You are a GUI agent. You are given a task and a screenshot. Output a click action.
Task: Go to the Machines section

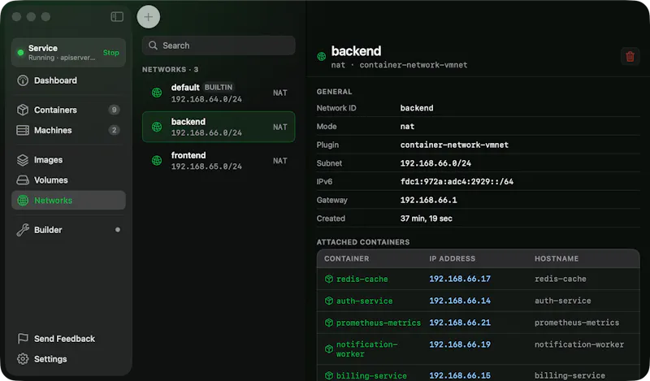coord(68,130)
